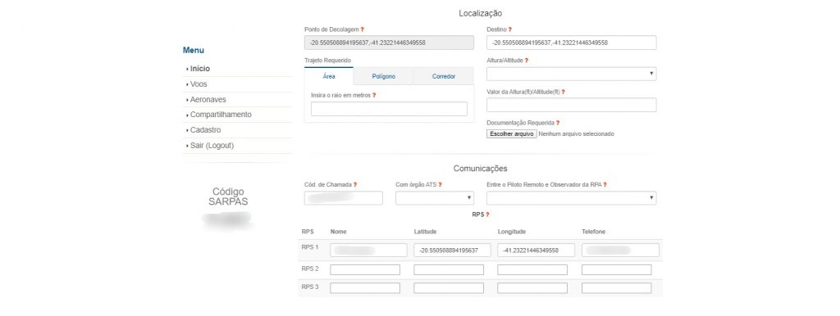Switch to the Polígono tab
840x316 pixels.
[384, 76]
